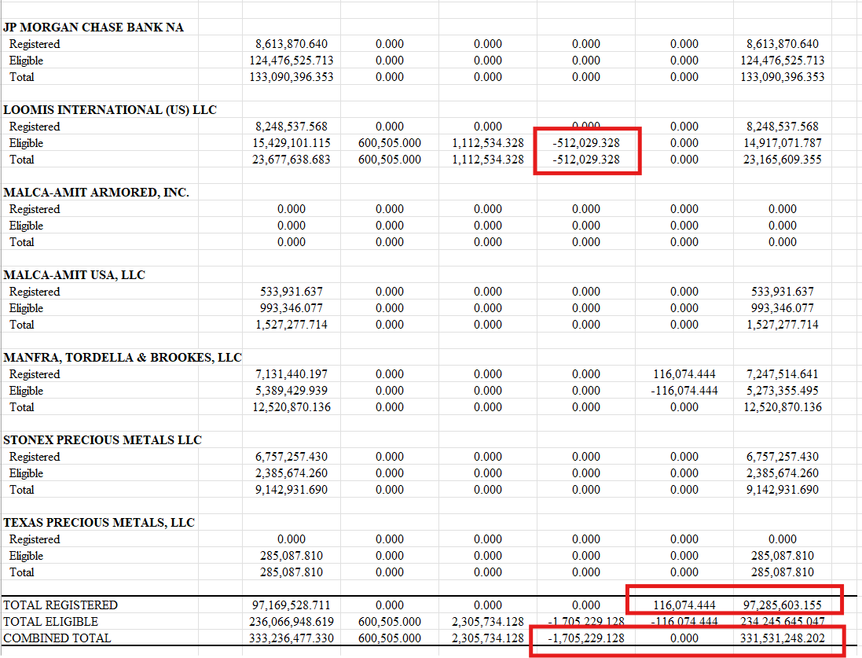Click Combined Total received value 600,505.000
This screenshot has width=862, height=658.
[390, 638]
